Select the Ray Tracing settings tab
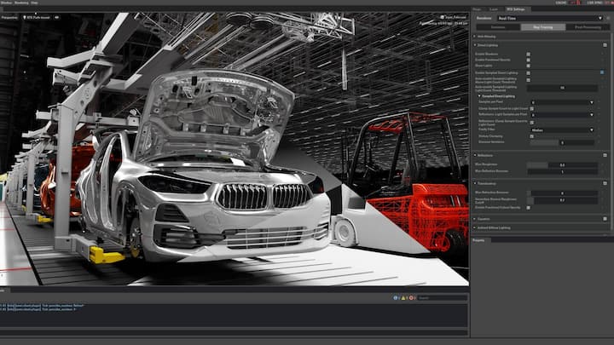614x345 pixels. [x=543, y=27]
